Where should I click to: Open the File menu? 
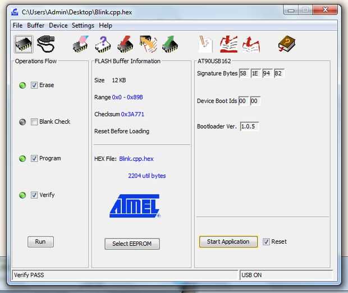17,25
